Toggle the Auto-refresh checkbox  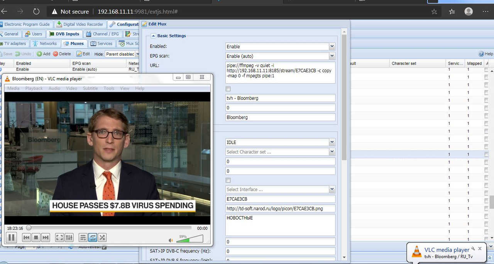104,247
